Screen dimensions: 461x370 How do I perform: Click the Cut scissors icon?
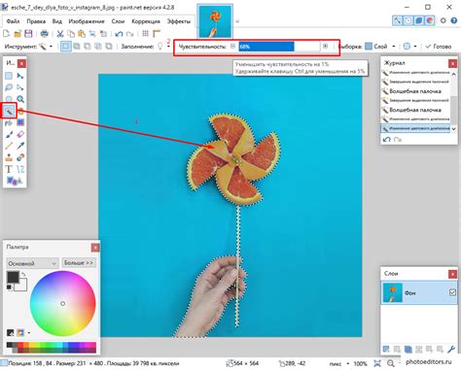[x=60, y=33]
